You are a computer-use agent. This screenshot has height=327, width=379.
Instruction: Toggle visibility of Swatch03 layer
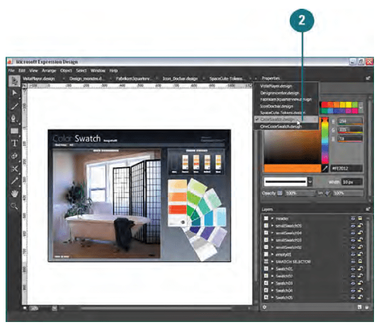[353, 283]
